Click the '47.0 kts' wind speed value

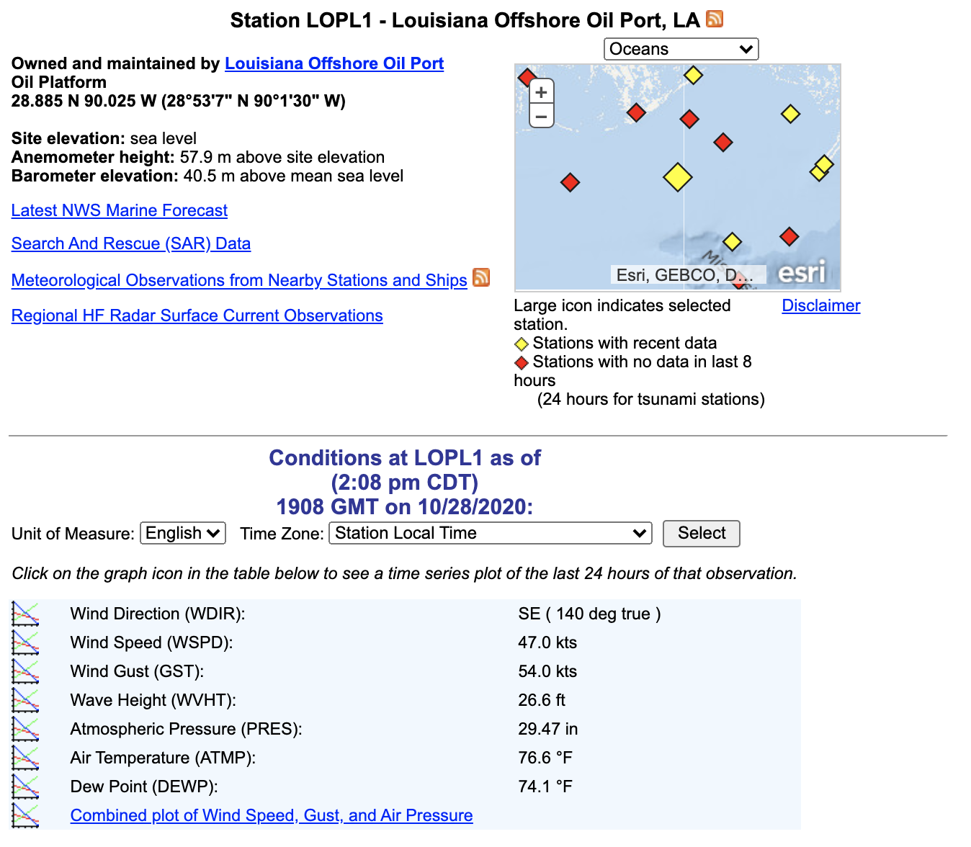point(547,642)
